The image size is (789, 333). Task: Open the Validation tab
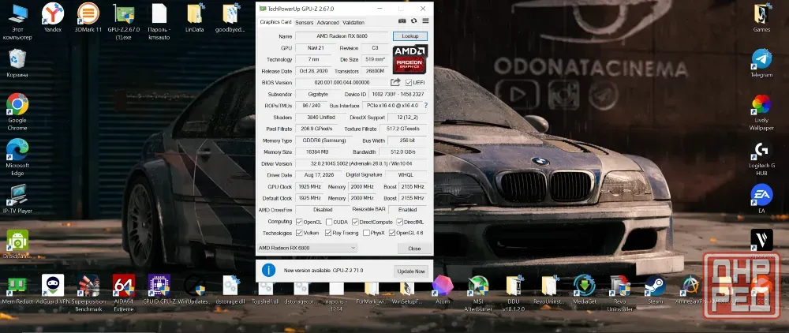[353, 23]
